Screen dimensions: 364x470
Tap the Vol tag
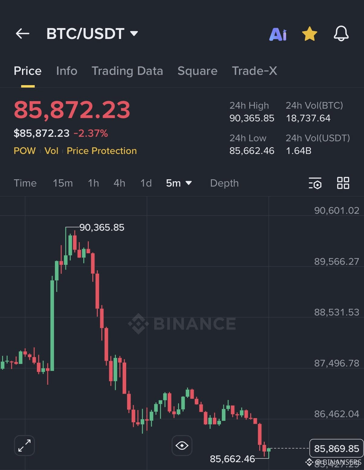(x=51, y=151)
